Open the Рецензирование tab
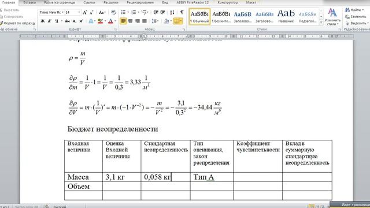The width and height of the screenshot is (370, 208). click(140, 2)
